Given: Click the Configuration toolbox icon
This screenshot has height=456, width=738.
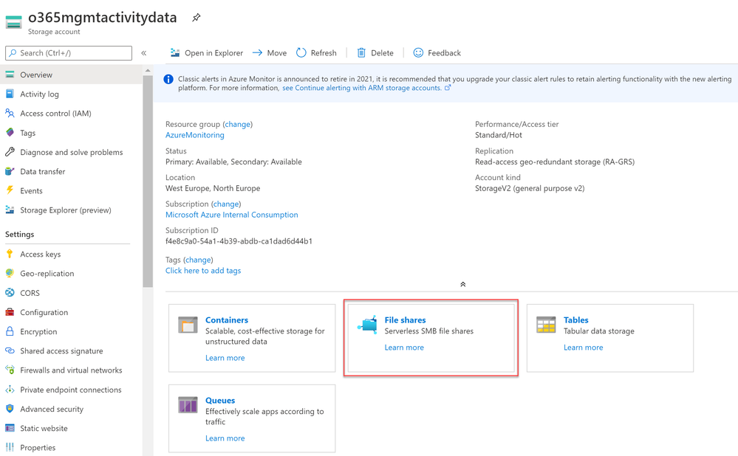Looking at the screenshot, I should pyautogui.click(x=10, y=312).
